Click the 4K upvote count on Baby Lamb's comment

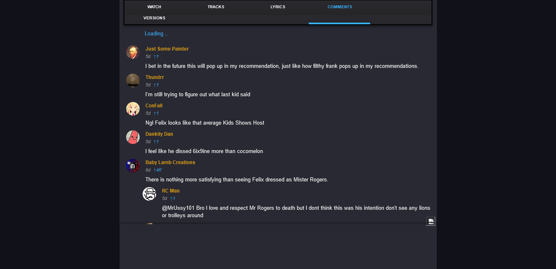pyautogui.click(x=158, y=170)
